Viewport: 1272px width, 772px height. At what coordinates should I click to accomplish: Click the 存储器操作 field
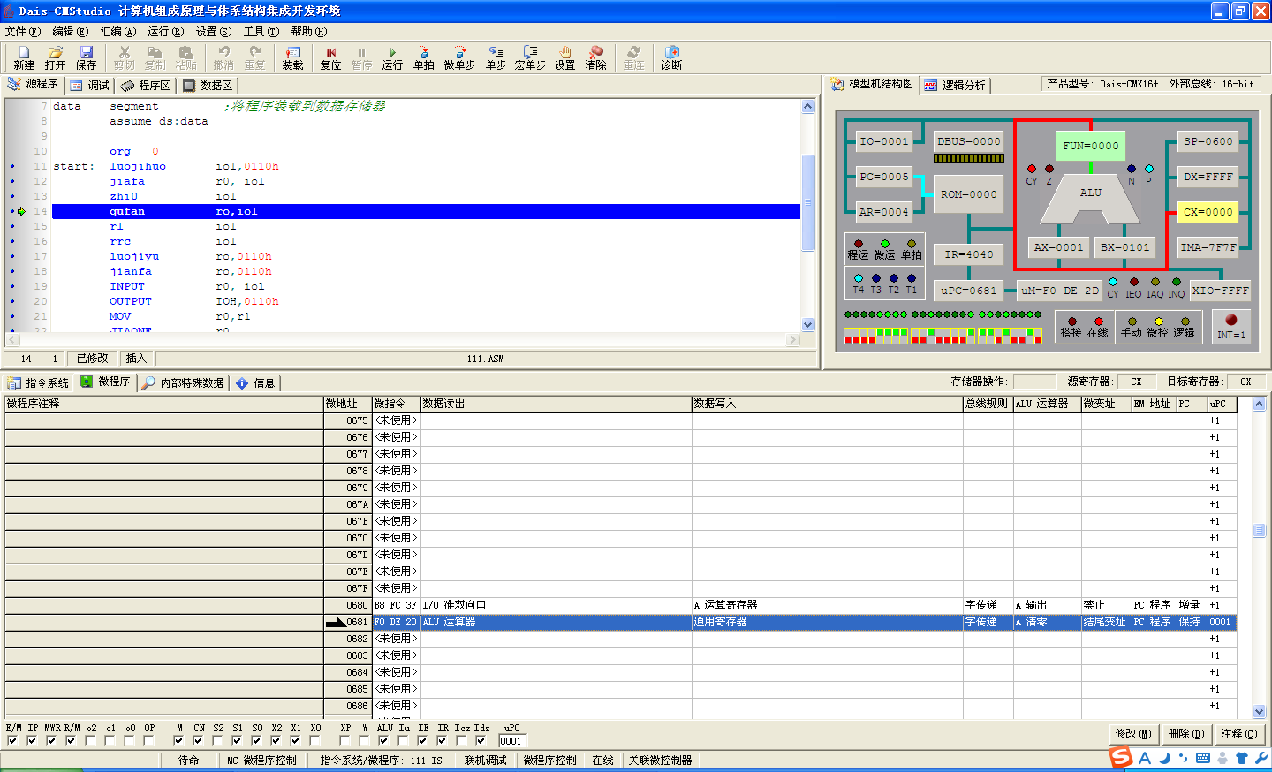pyautogui.click(x=1034, y=382)
